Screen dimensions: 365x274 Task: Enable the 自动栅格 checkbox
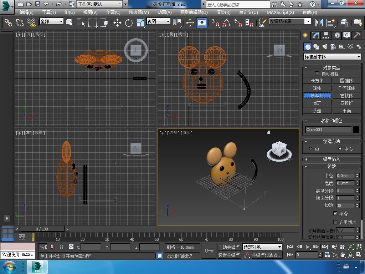(317, 73)
